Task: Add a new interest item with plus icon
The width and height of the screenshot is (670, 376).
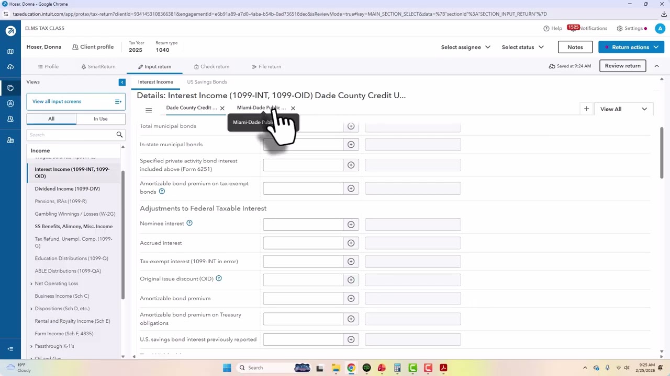Action: 586,109
